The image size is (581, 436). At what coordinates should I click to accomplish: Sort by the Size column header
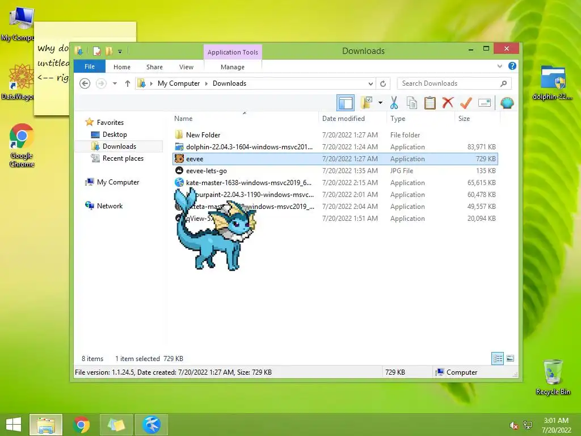464,119
